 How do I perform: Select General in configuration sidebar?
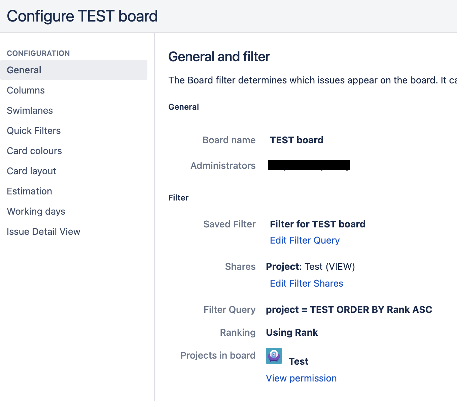(24, 70)
